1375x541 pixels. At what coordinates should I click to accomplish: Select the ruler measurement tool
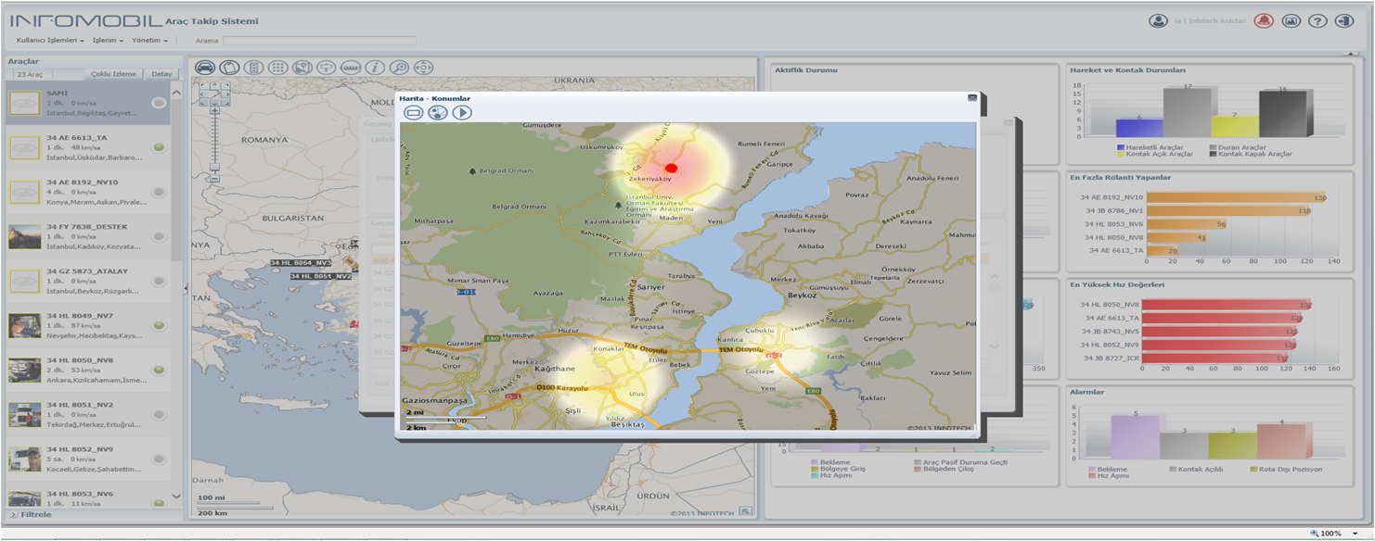point(351,67)
